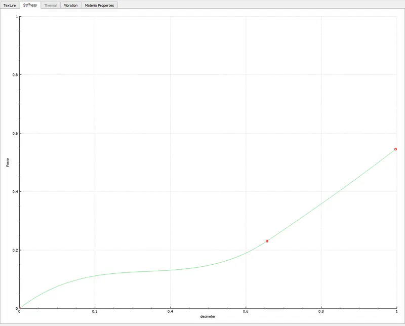Click the 0.4 tick on the decimeter axis
Screen dimensions: 405x326
pyautogui.click(x=170, y=311)
